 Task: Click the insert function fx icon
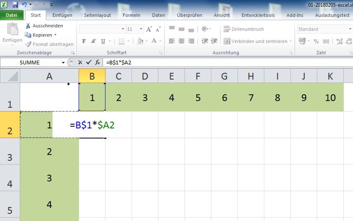coord(98,62)
